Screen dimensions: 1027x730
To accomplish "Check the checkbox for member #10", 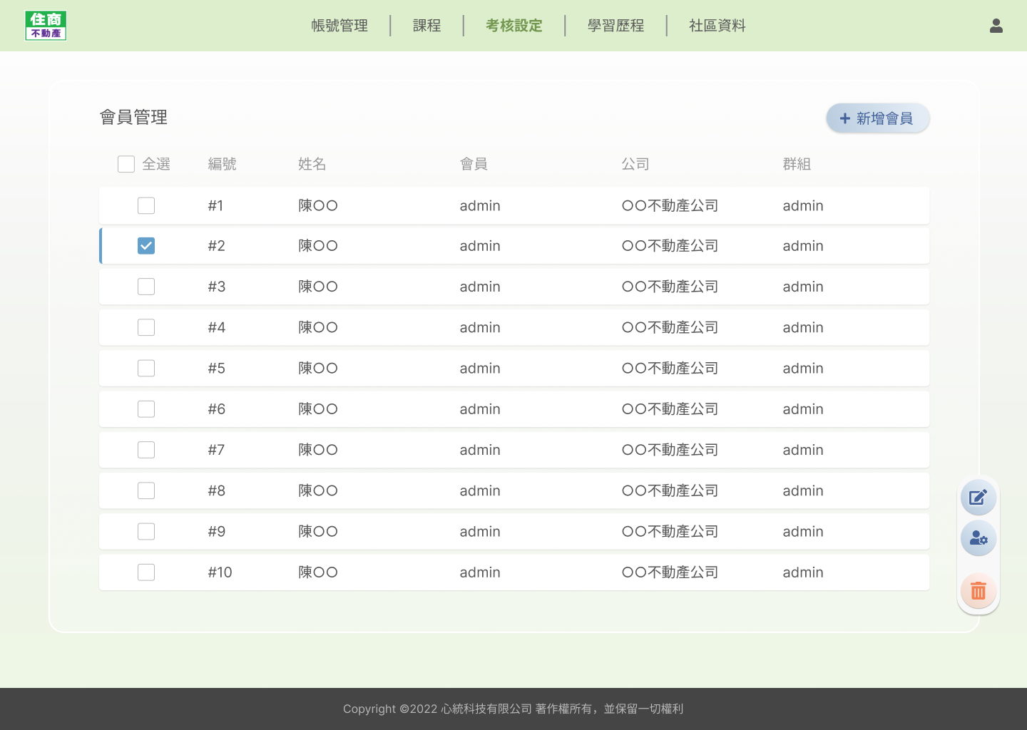I will pyautogui.click(x=146, y=572).
